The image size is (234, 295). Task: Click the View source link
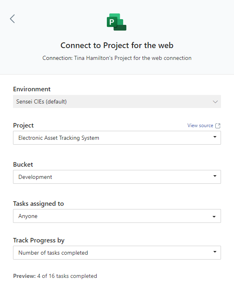pyautogui.click(x=200, y=125)
